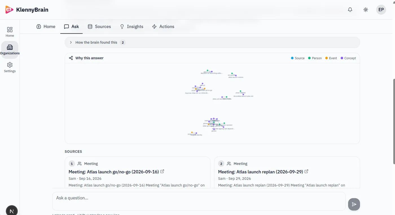The image size is (395, 215).
Task: Focus the Ask a question input
Action: click(199, 201)
